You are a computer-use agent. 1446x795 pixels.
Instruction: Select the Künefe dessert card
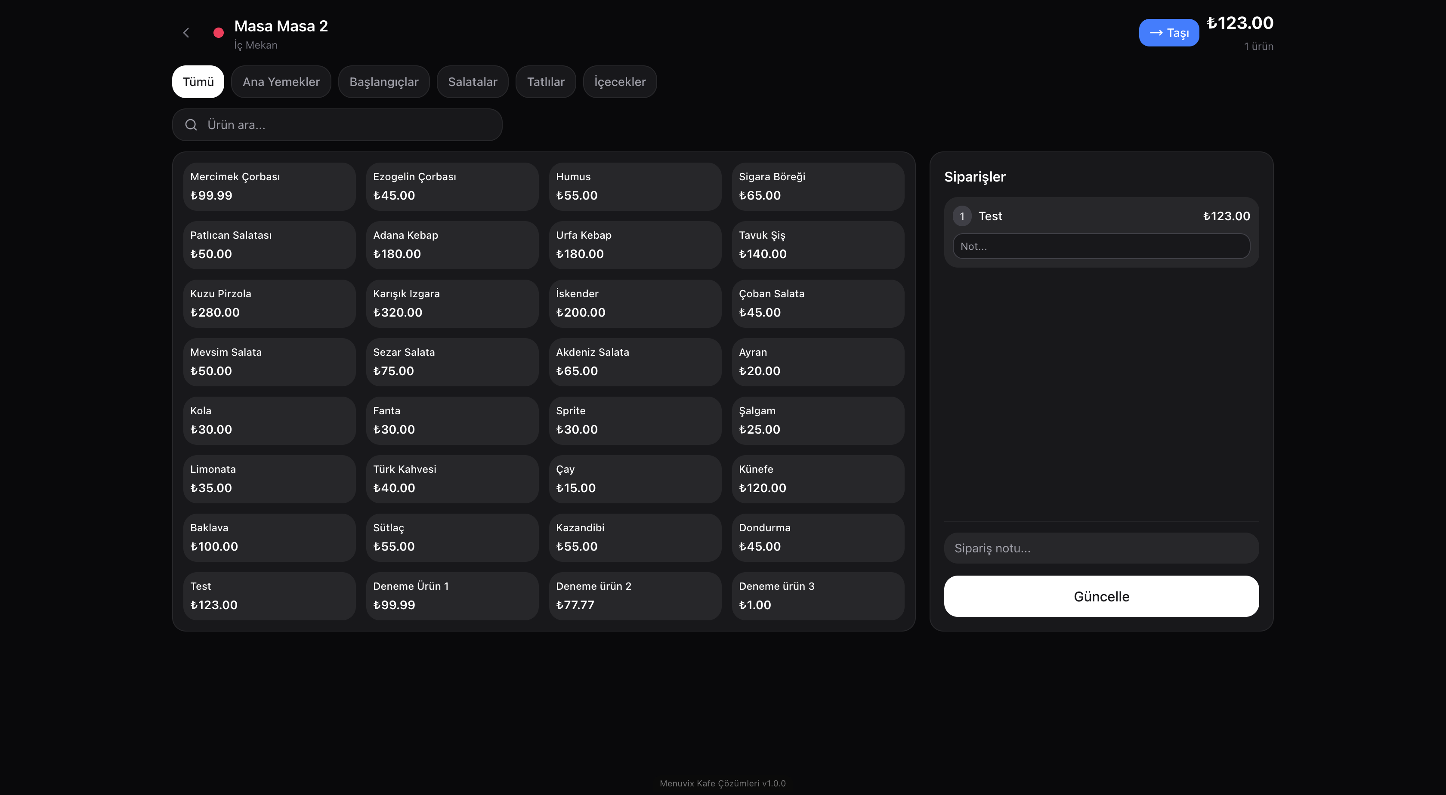[x=818, y=479]
